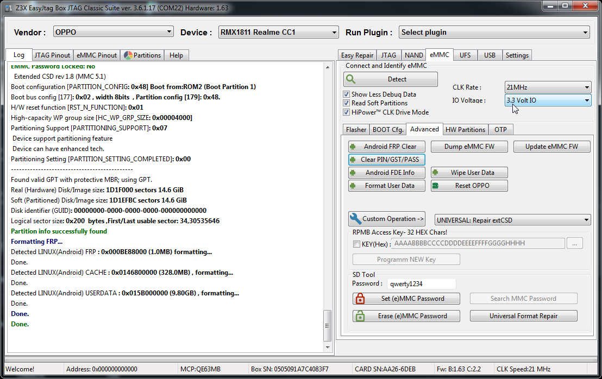Click the Dump eMMC FW button
This screenshot has height=379, width=602.
(x=469, y=147)
